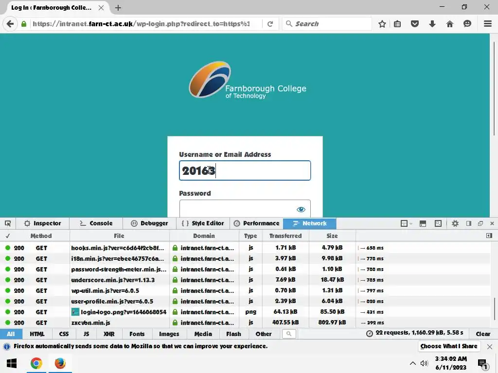
Task: Switch to the Inspector tab
Action: point(43,223)
